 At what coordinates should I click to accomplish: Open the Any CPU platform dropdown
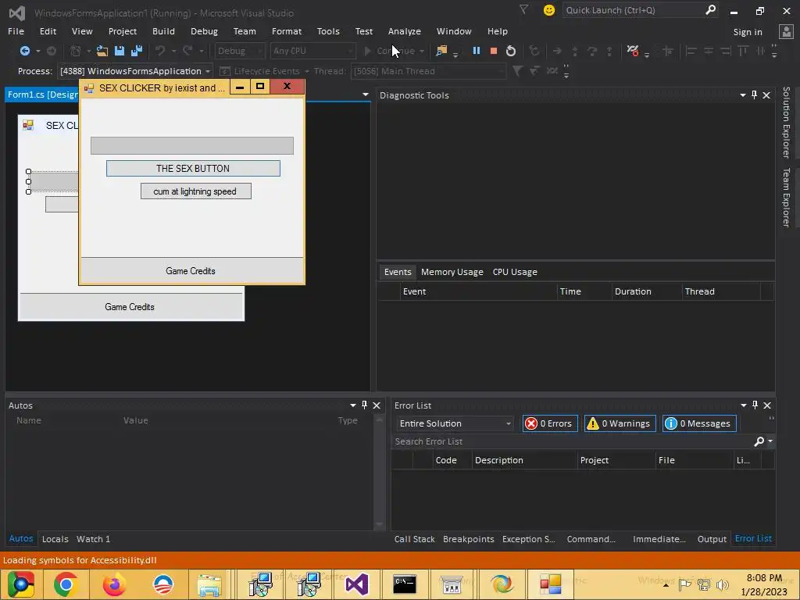(312, 51)
